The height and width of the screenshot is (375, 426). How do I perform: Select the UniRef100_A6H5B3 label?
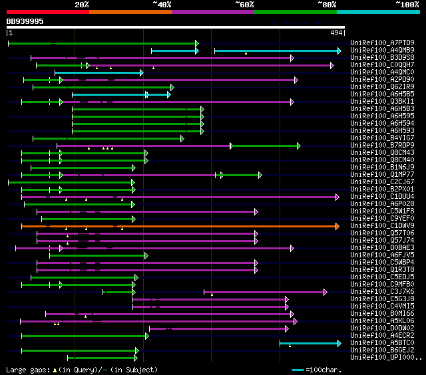pos(382,108)
